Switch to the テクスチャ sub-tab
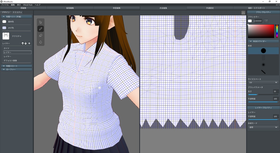Screen dimensions: 280x153 [x=17, y=12]
